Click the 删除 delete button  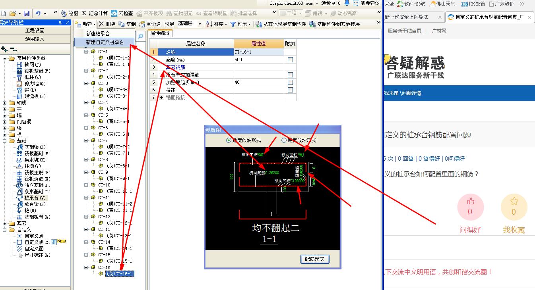[107, 24]
